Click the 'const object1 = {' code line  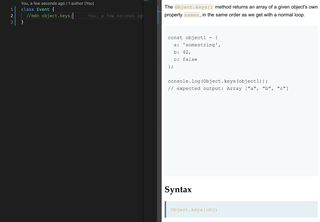click(x=193, y=38)
